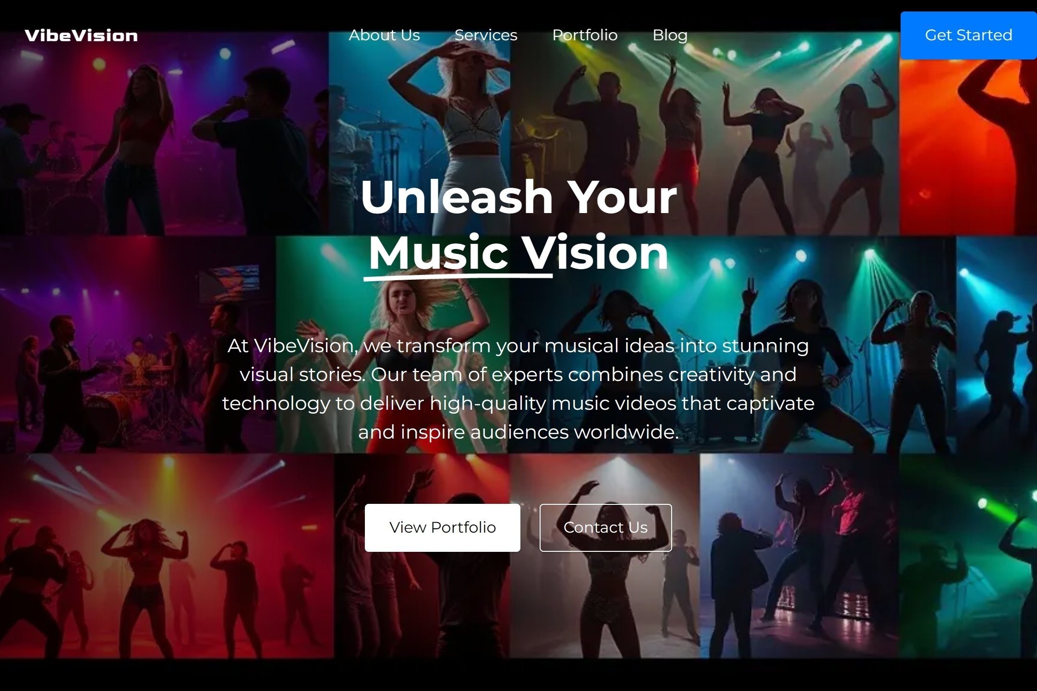Click the View Portfolio button
The image size is (1037, 691).
pos(442,527)
